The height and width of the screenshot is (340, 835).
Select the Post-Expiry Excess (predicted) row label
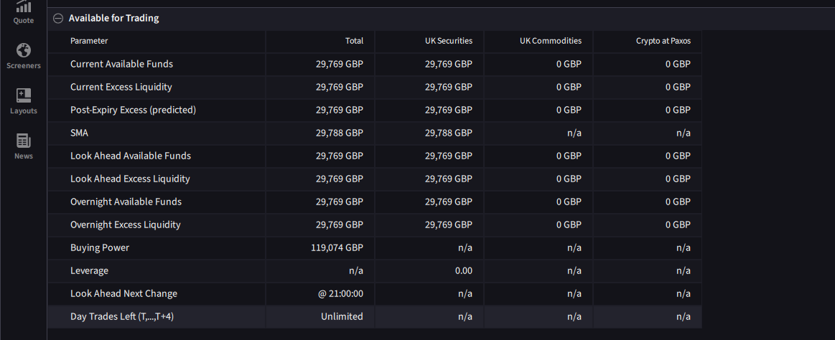133,110
